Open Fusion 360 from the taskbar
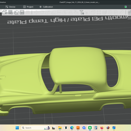 click(x=78, y=128)
